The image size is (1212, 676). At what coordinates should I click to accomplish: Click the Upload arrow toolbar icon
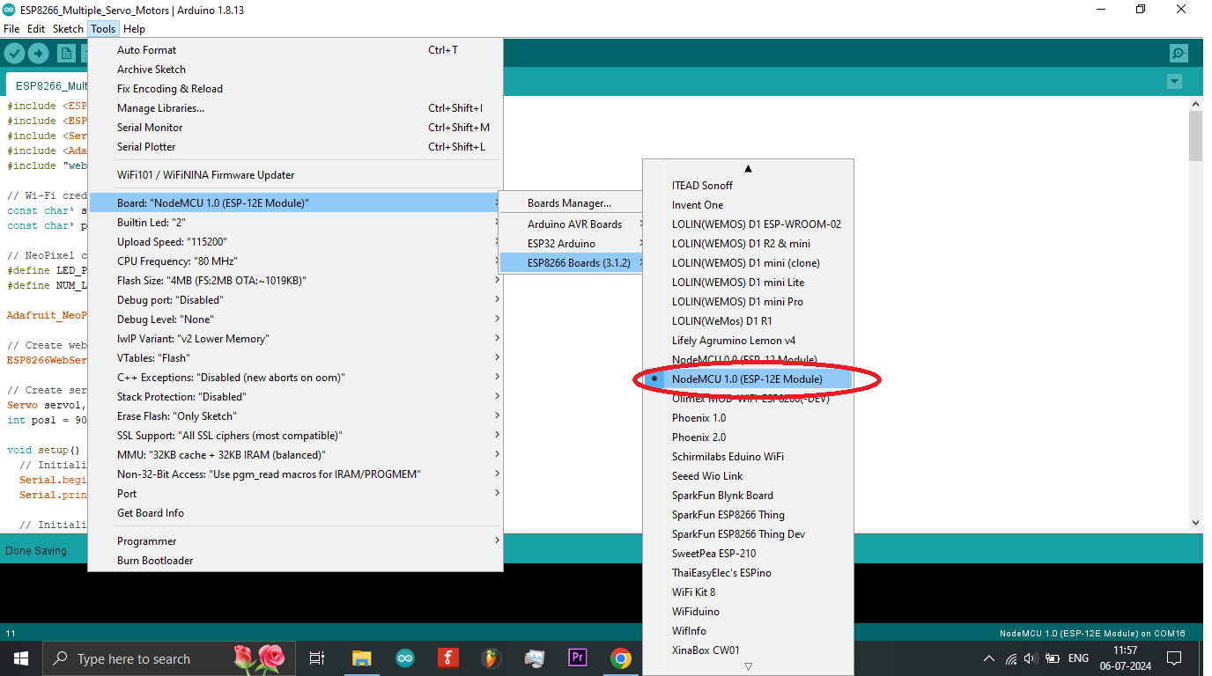click(x=38, y=54)
